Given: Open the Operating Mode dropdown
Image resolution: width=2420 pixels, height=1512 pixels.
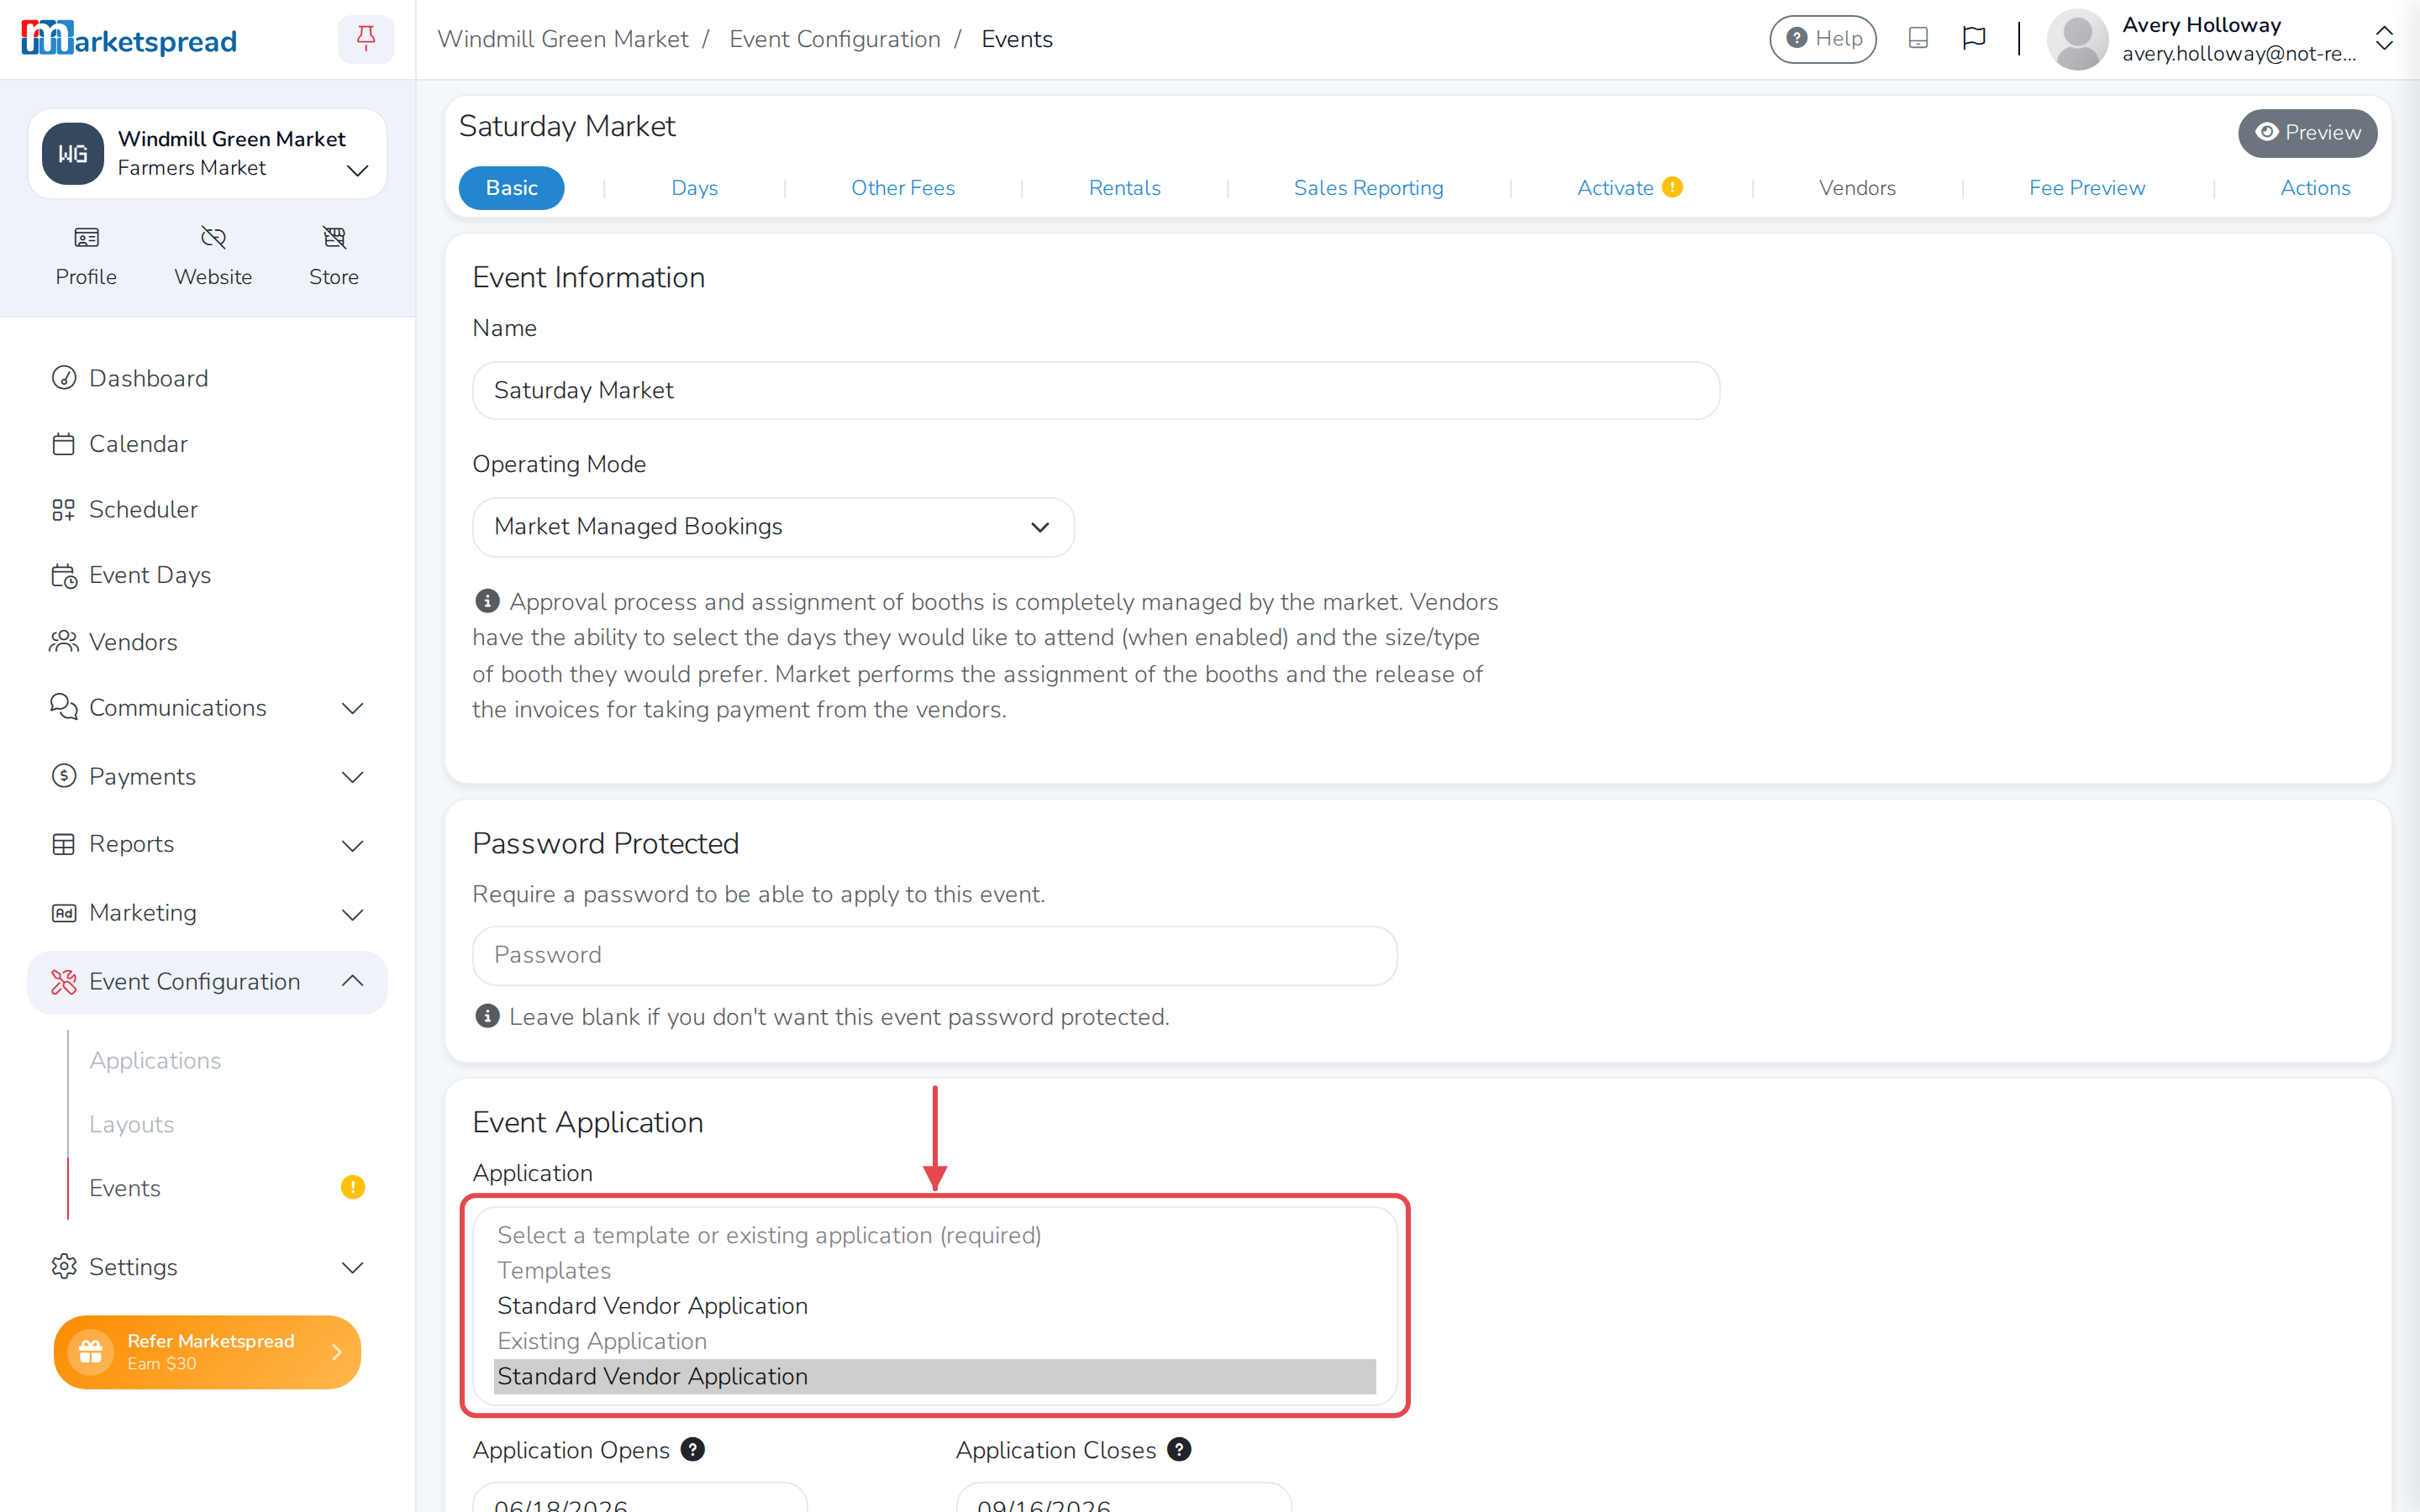Looking at the screenshot, I should coord(773,527).
